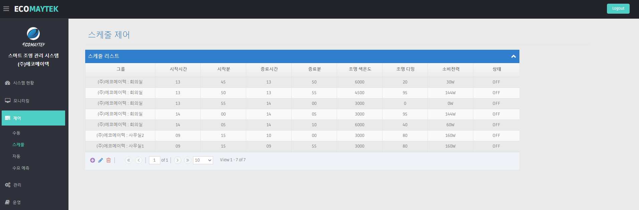The image size is (639, 210).
Task: Click the 시스템 현황 dashboard icon
Action: click(x=7, y=83)
